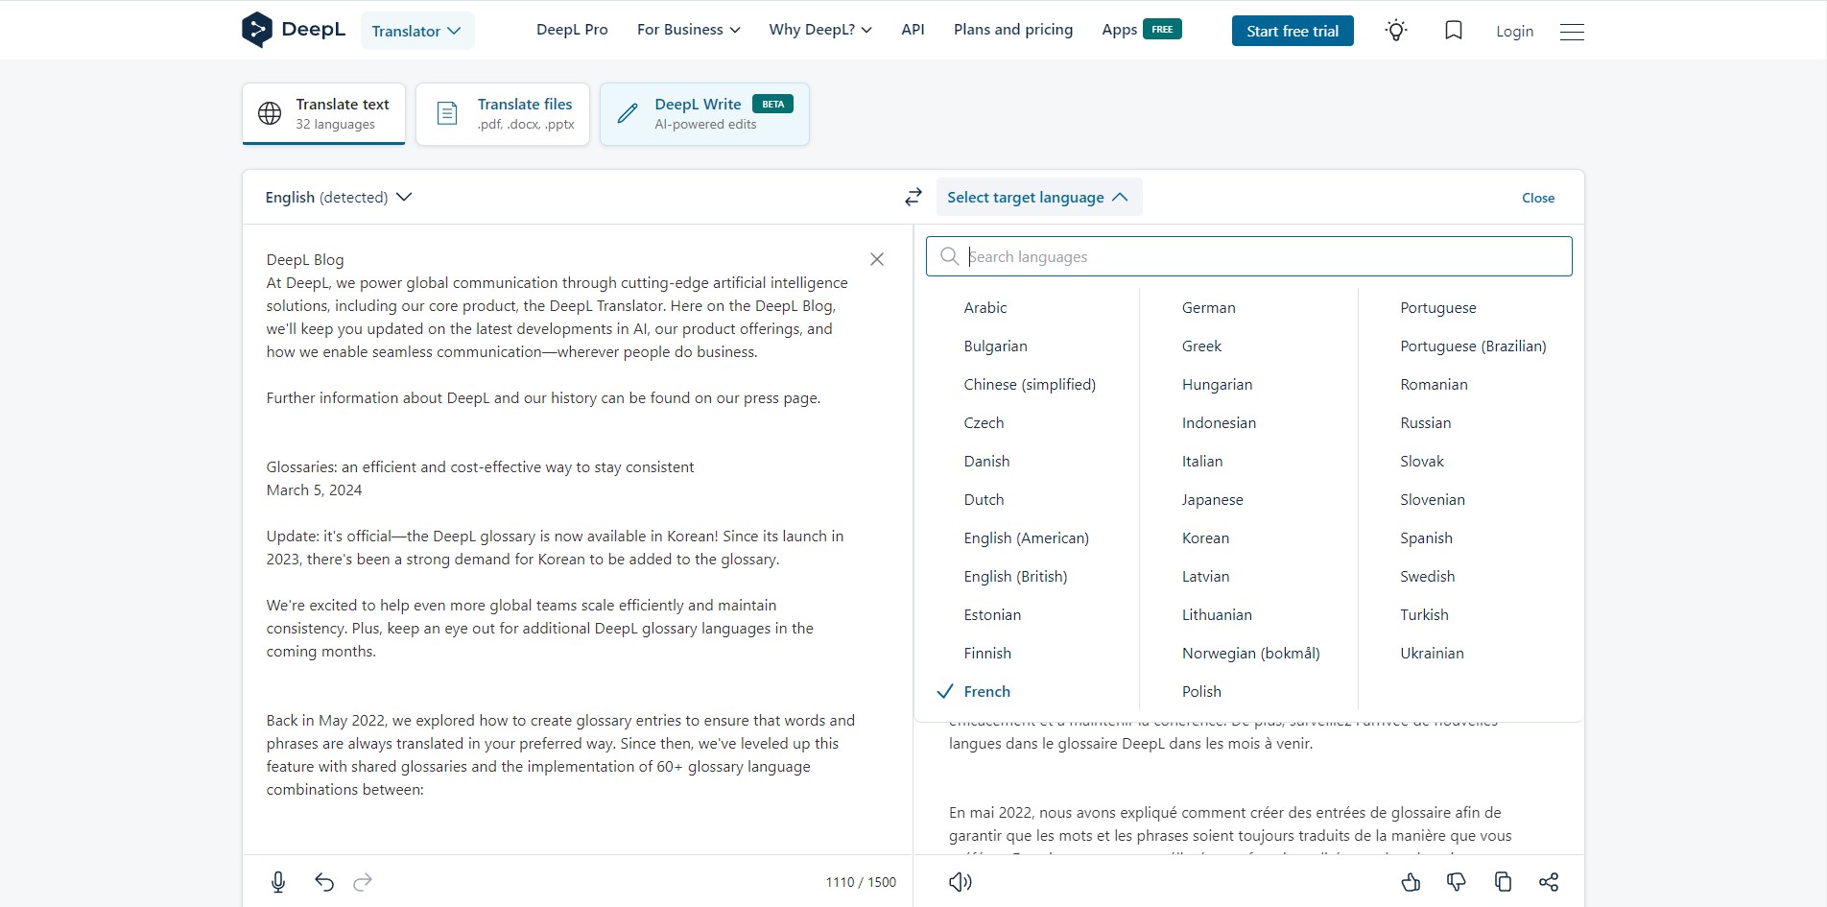The image size is (1827, 907).
Task: Click the Login link
Action: (1514, 31)
